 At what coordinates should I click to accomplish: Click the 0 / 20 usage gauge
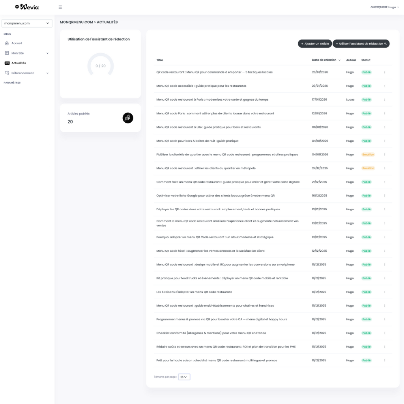pos(100,65)
